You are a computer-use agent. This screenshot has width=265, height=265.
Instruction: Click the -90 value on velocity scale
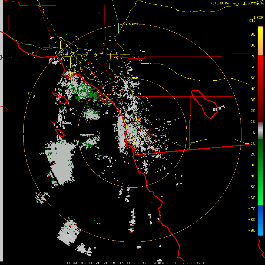(x=252, y=231)
